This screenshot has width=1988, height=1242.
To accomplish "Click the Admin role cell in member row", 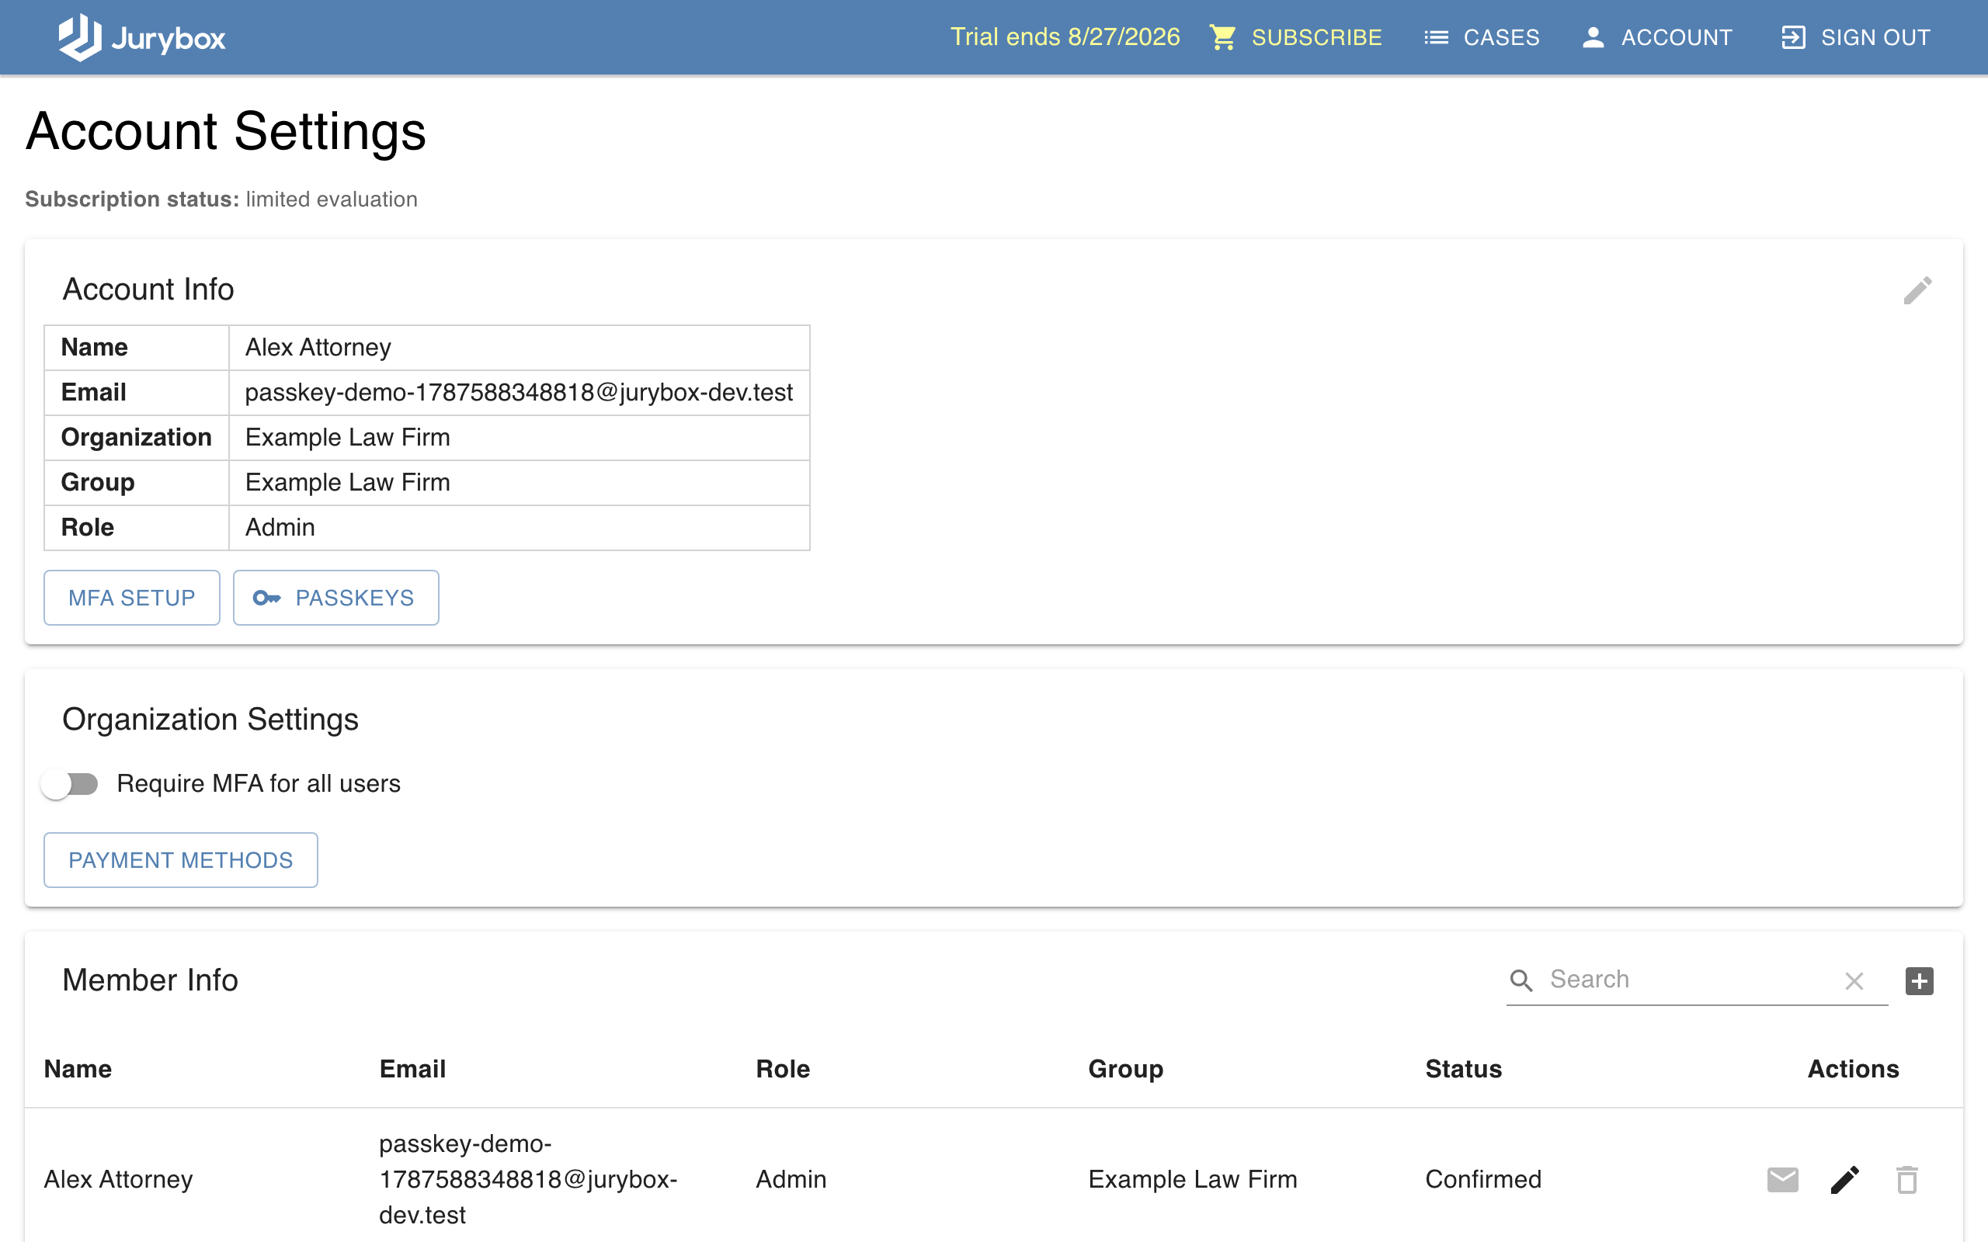I will (x=791, y=1180).
